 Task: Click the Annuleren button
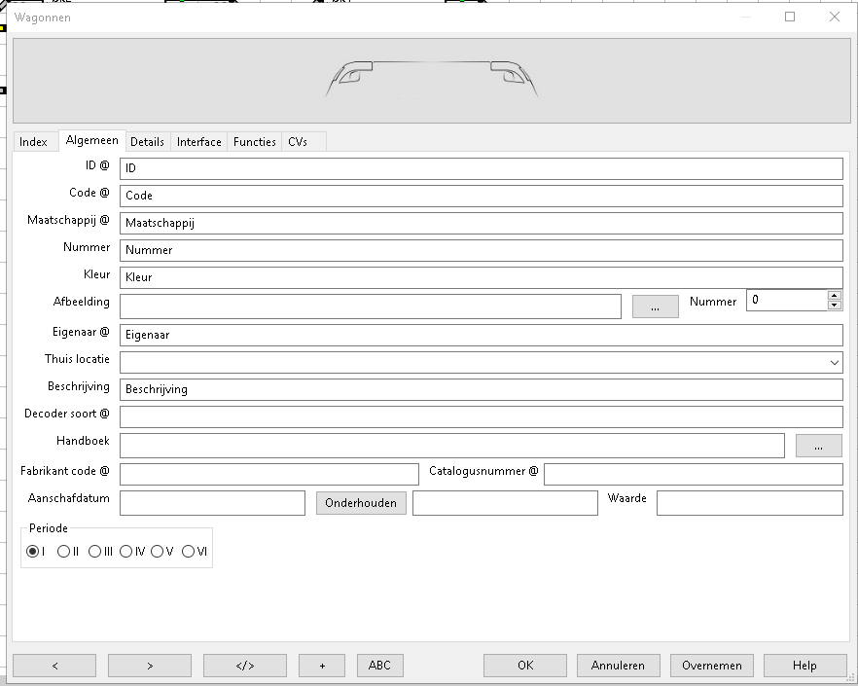[x=618, y=666]
